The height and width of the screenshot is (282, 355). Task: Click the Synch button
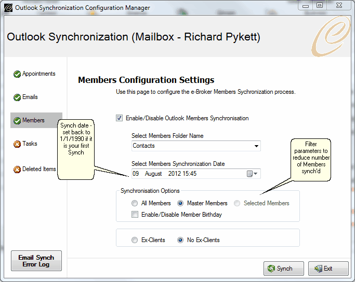click(x=284, y=269)
